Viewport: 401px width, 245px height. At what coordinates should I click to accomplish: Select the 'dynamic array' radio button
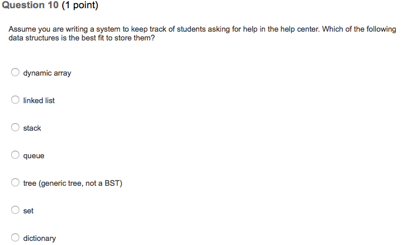(x=15, y=72)
